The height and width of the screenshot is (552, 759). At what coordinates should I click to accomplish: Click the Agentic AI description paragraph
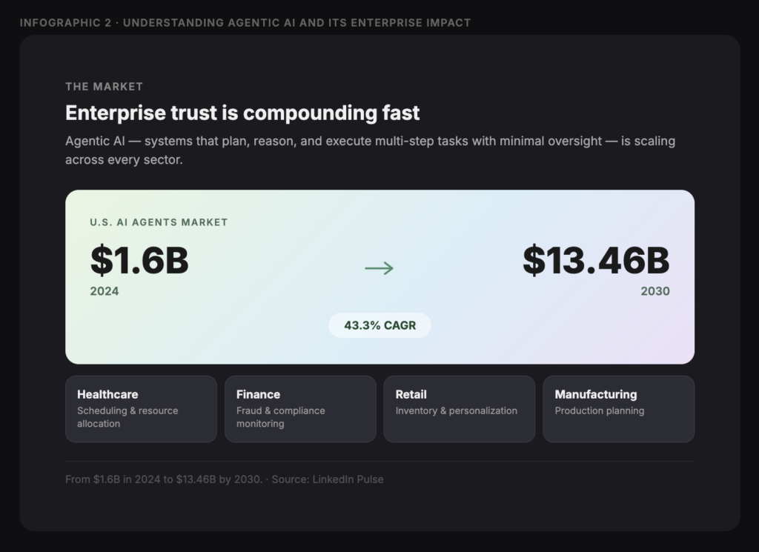click(371, 150)
